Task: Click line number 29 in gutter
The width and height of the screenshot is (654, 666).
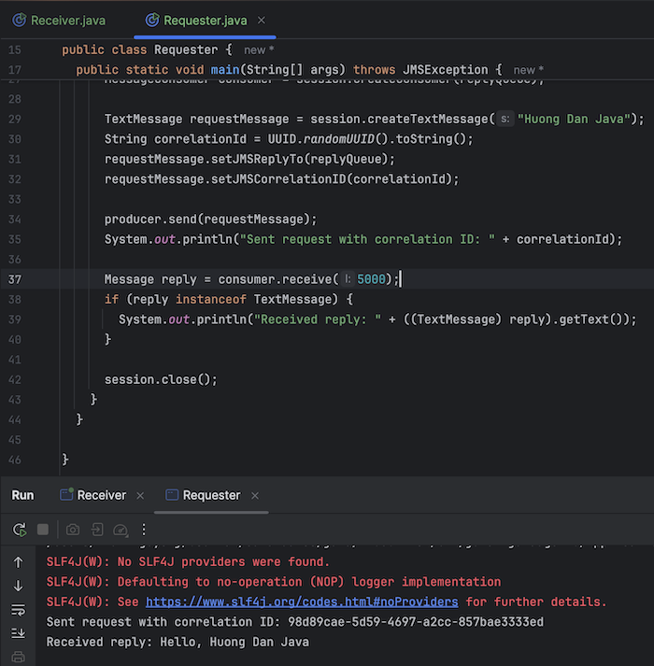Action: click(14, 119)
